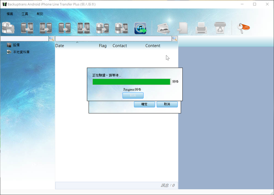The width and height of the screenshot is (274, 195).
Task: Click the first phone-to-phone transfer toolbar icon
Action: tap(27, 28)
